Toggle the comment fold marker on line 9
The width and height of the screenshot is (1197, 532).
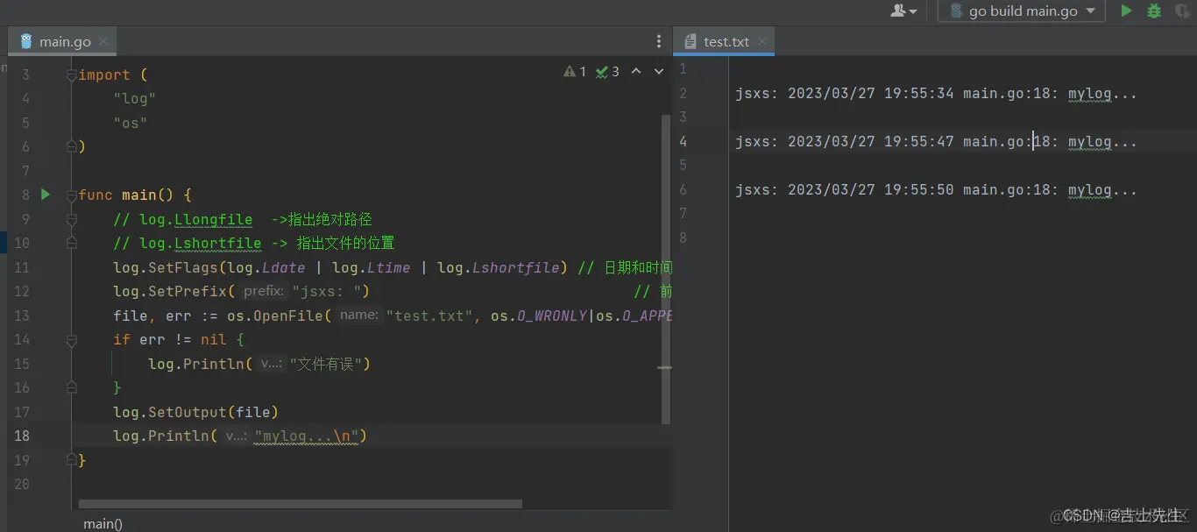72,219
